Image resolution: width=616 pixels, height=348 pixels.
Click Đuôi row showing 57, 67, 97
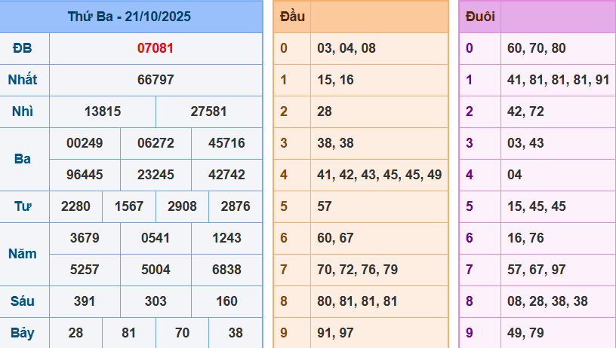537,270
